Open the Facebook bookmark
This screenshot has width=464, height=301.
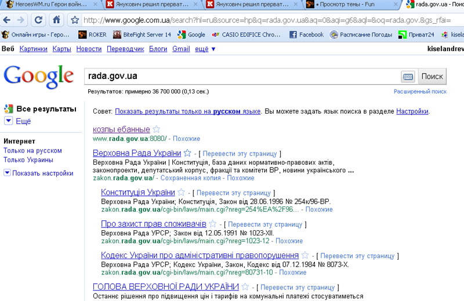[x=306, y=35]
